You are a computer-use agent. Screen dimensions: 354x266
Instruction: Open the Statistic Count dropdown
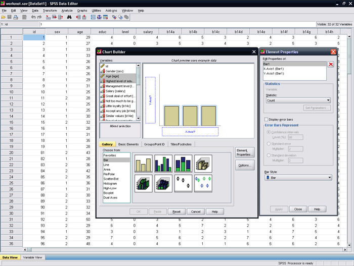pos(298,100)
